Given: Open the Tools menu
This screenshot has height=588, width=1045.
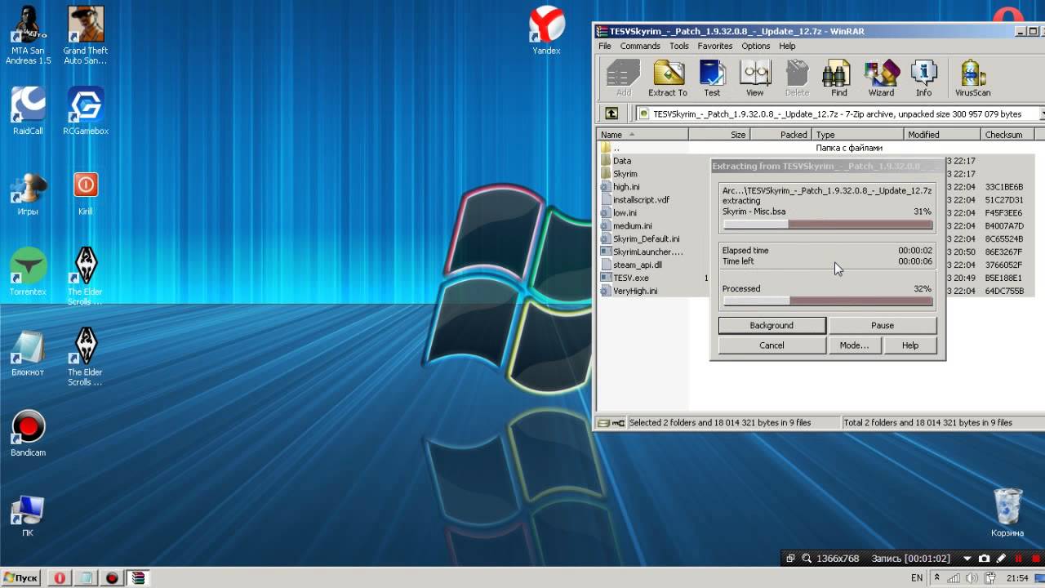Looking at the screenshot, I should 679,46.
